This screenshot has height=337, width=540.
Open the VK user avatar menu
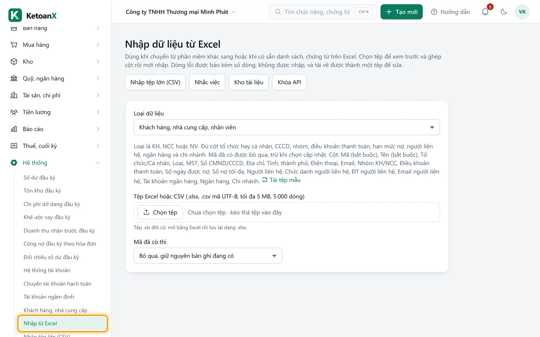coord(522,12)
